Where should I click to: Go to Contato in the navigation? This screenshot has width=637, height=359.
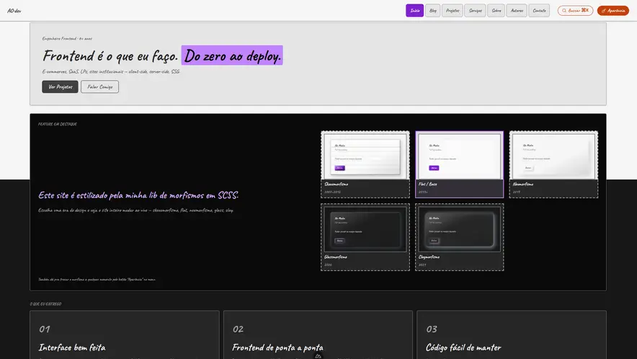(539, 11)
